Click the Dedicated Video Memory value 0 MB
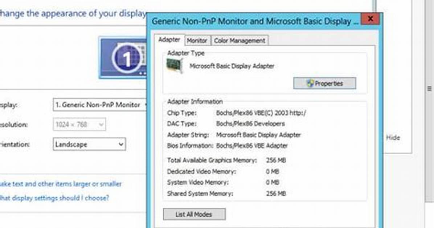 (x=273, y=172)
